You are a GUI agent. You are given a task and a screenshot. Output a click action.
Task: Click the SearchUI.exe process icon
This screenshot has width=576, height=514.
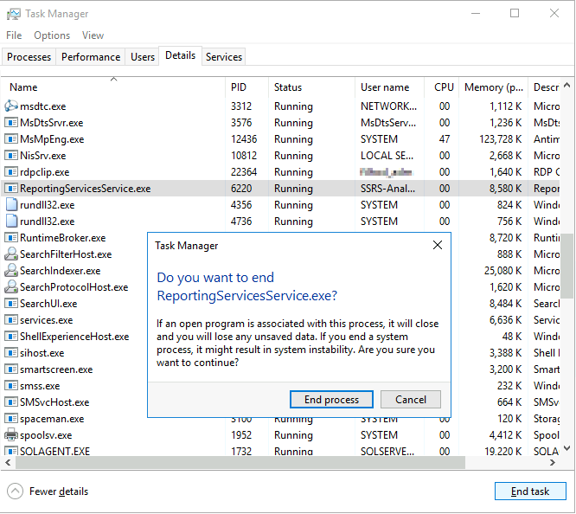[x=11, y=304]
